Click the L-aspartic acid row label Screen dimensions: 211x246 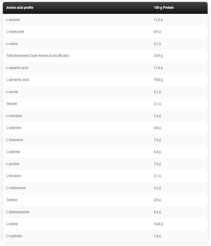(x=17, y=68)
